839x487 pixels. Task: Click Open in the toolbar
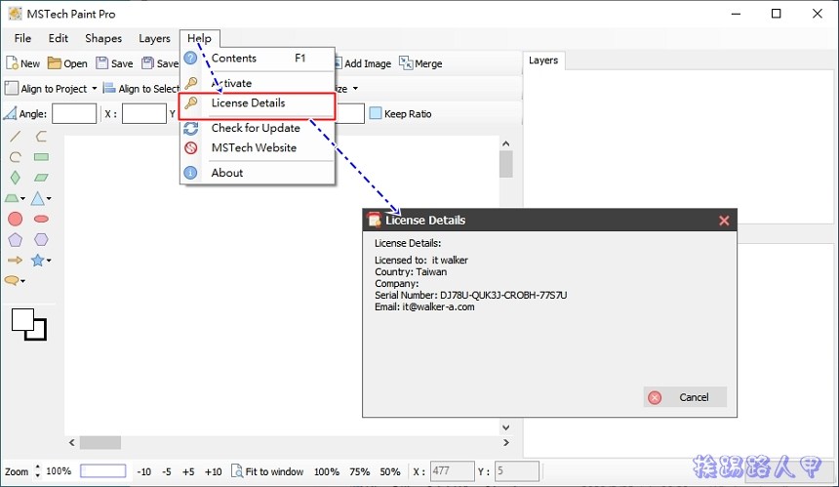click(67, 63)
